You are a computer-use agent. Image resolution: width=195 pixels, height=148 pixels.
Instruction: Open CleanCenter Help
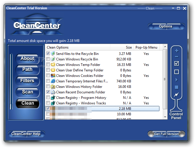26,134
